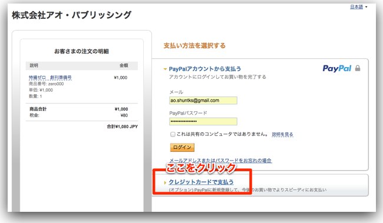Click the 商品合計 subtotal label
The image size is (383, 223).
(38, 109)
